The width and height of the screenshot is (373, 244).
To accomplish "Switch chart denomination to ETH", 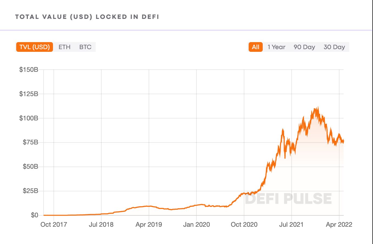I will coord(64,47).
